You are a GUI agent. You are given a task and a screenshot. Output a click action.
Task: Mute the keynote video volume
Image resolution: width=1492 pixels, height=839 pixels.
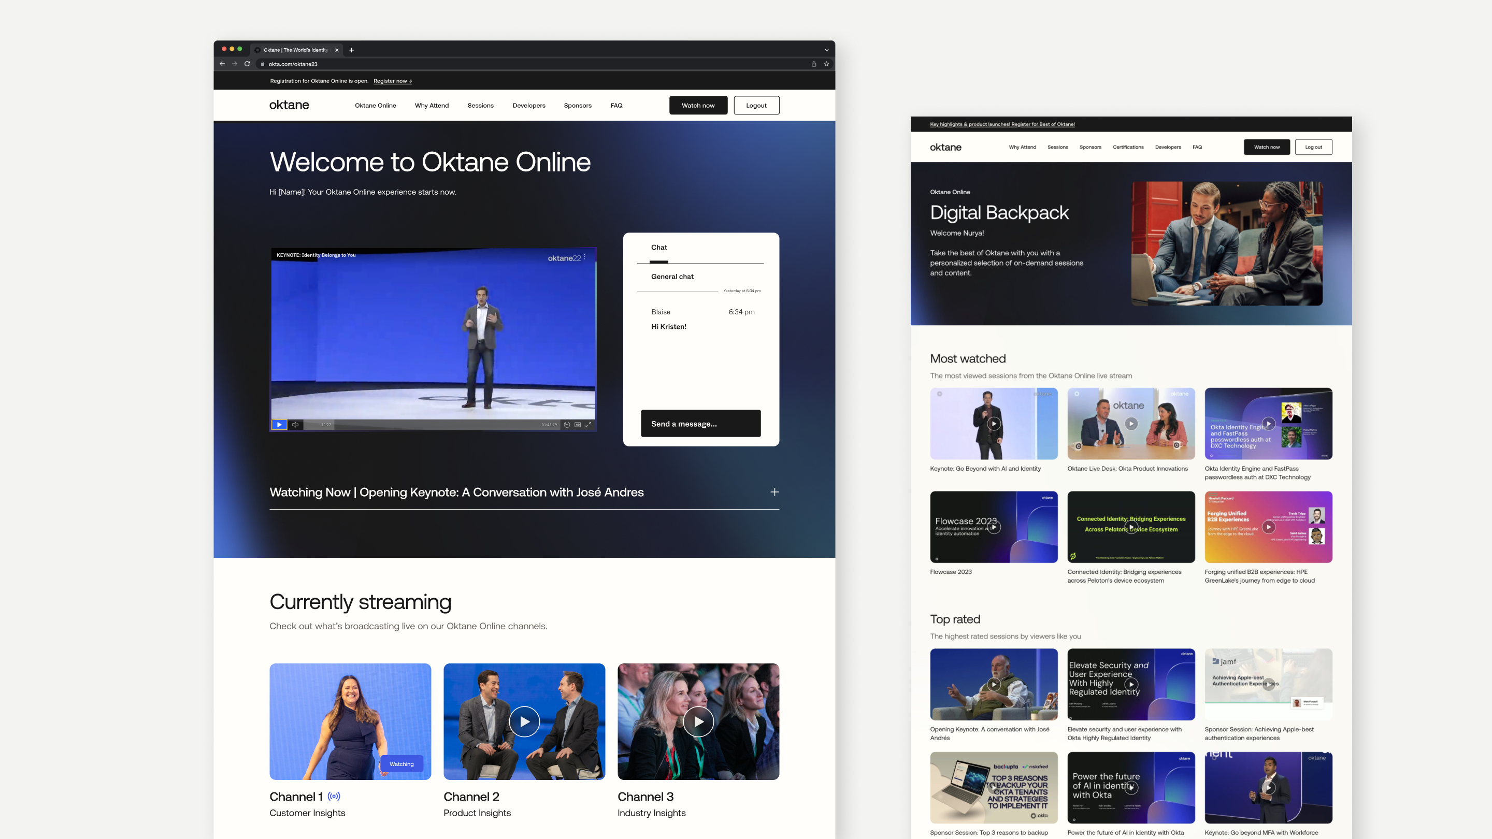(295, 425)
